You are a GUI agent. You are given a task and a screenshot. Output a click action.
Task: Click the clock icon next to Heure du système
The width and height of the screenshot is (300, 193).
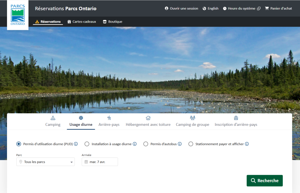(x=224, y=8)
